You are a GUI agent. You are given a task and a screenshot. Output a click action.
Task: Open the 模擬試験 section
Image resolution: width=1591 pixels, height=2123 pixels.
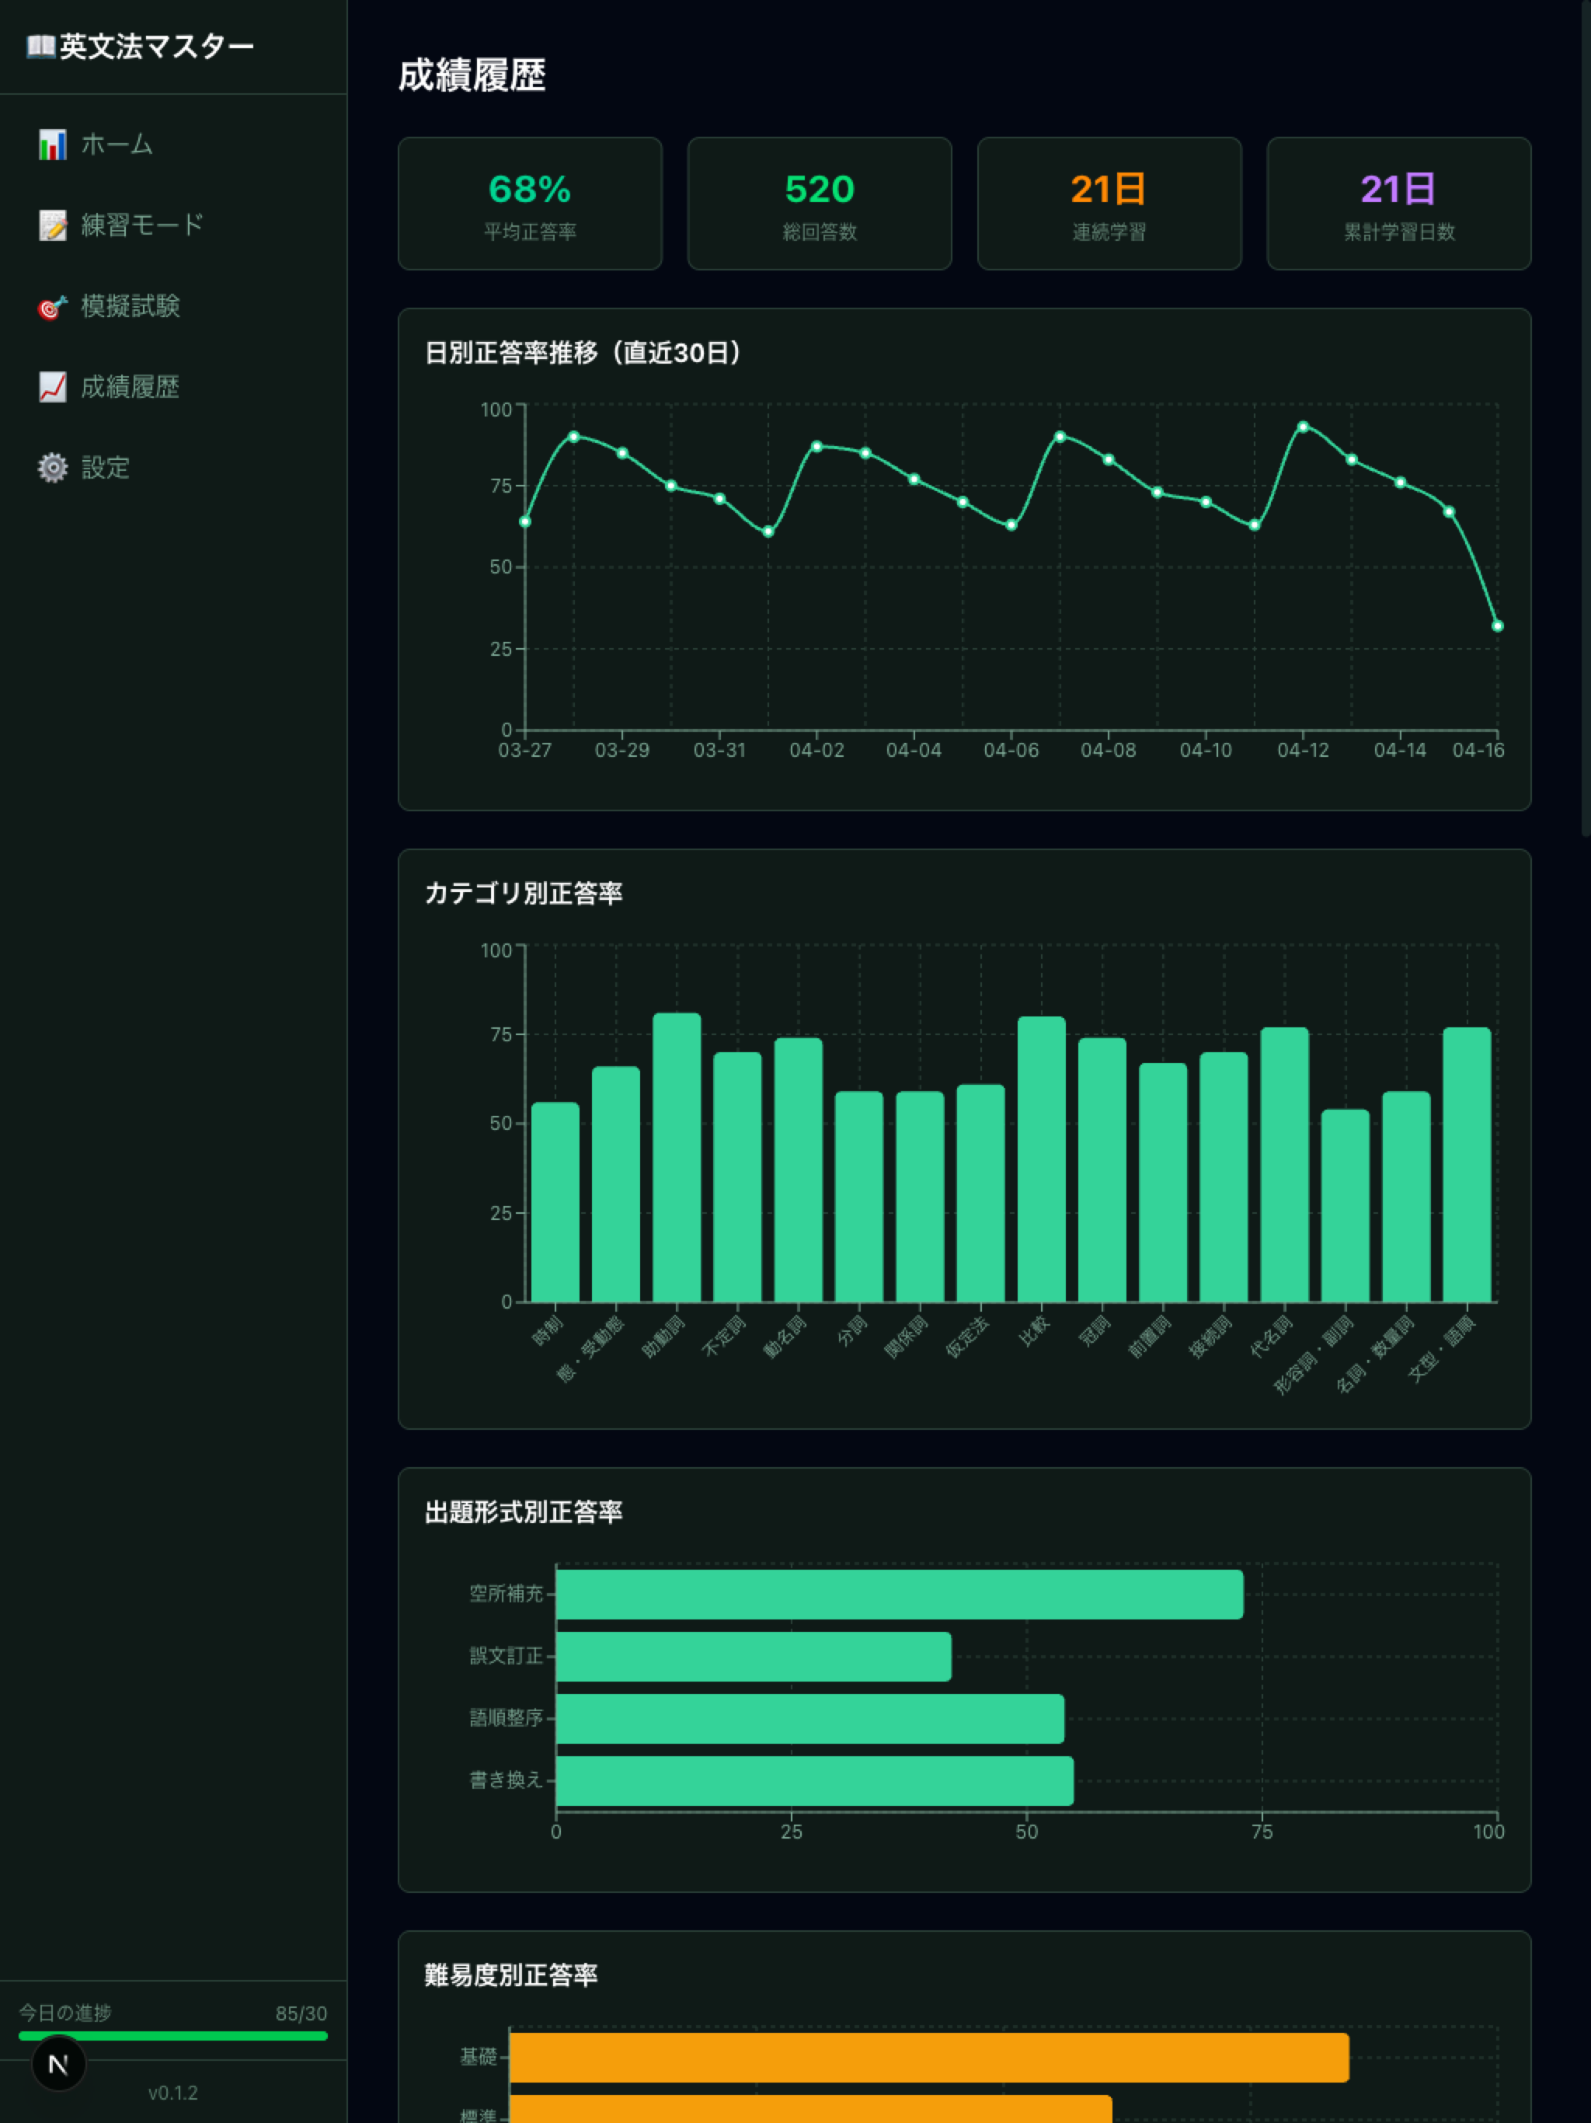(x=131, y=307)
